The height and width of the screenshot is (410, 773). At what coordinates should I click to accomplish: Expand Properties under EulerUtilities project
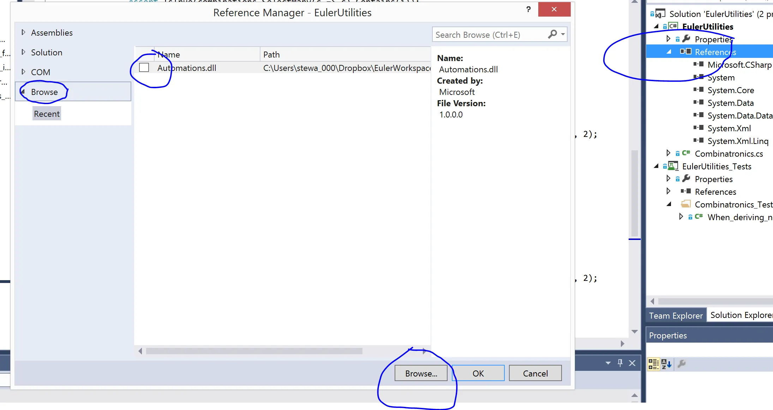coord(668,39)
